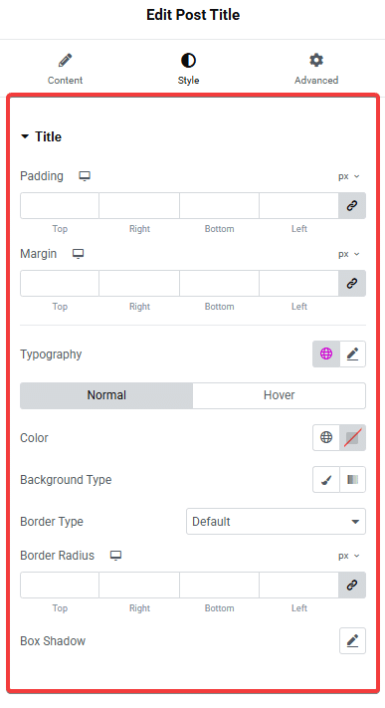Select classic Background Type brush icon
This screenshot has width=385, height=708.
(326, 479)
